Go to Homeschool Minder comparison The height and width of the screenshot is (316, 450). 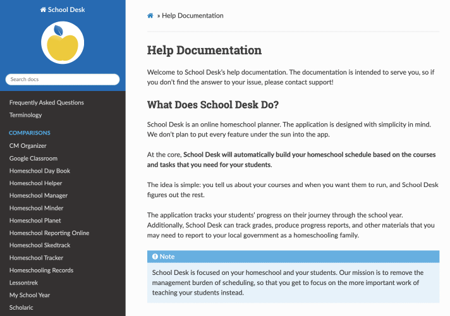(x=36, y=208)
